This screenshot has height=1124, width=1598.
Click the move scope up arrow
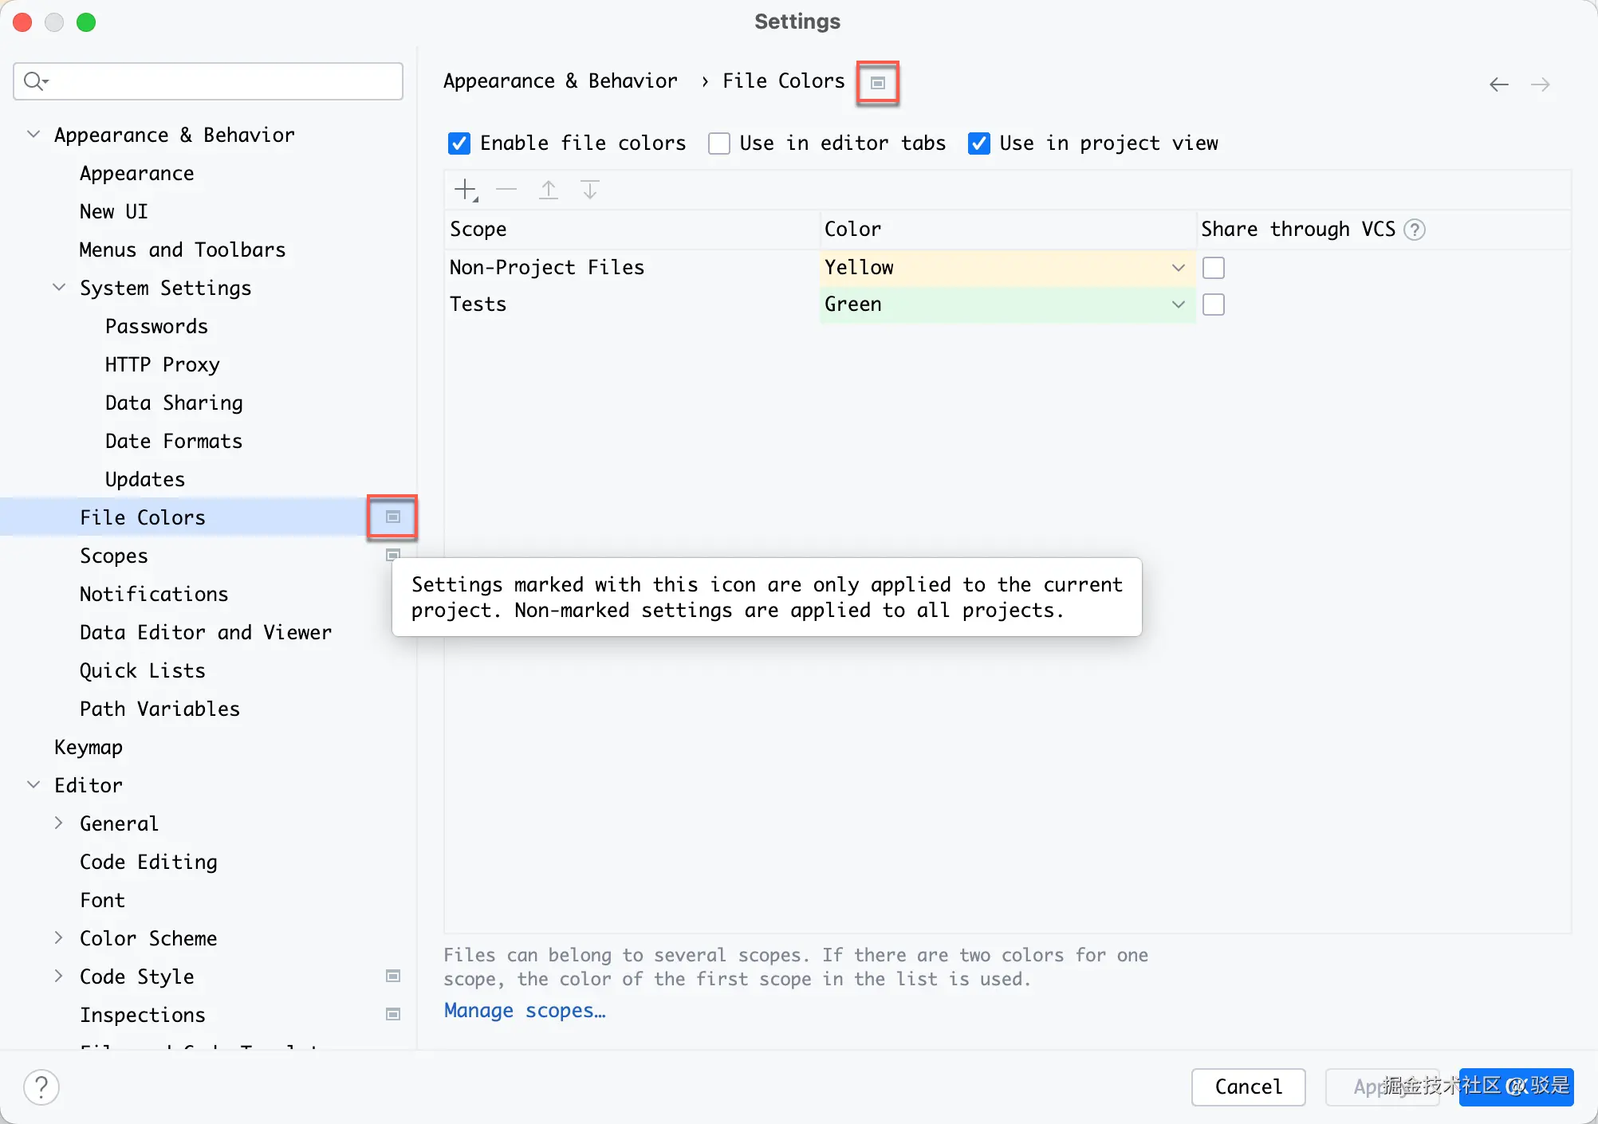pos(549,190)
